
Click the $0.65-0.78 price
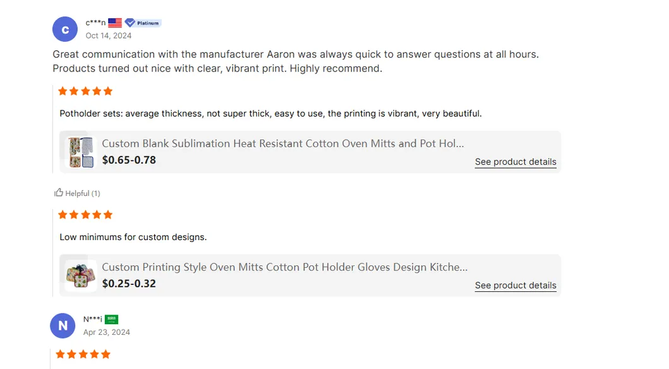pyautogui.click(x=129, y=160)
